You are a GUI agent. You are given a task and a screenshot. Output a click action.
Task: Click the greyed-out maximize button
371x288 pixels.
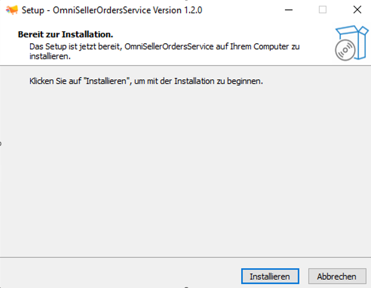pyautogui.click(x=323, y=10)
